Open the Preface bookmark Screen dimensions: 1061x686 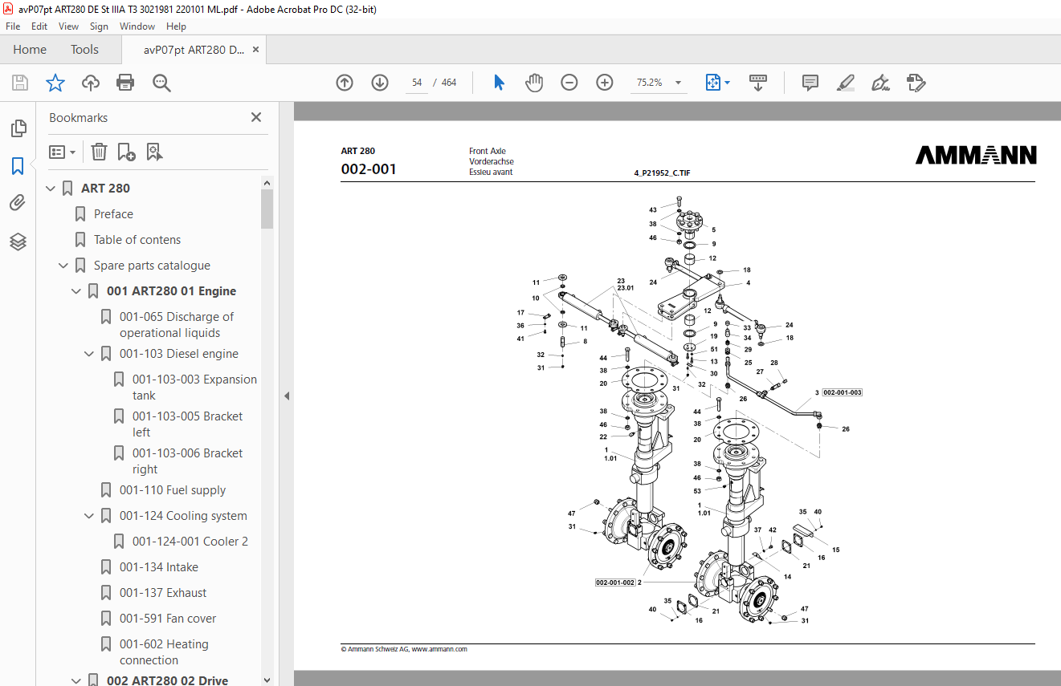[x=113, y=214]
